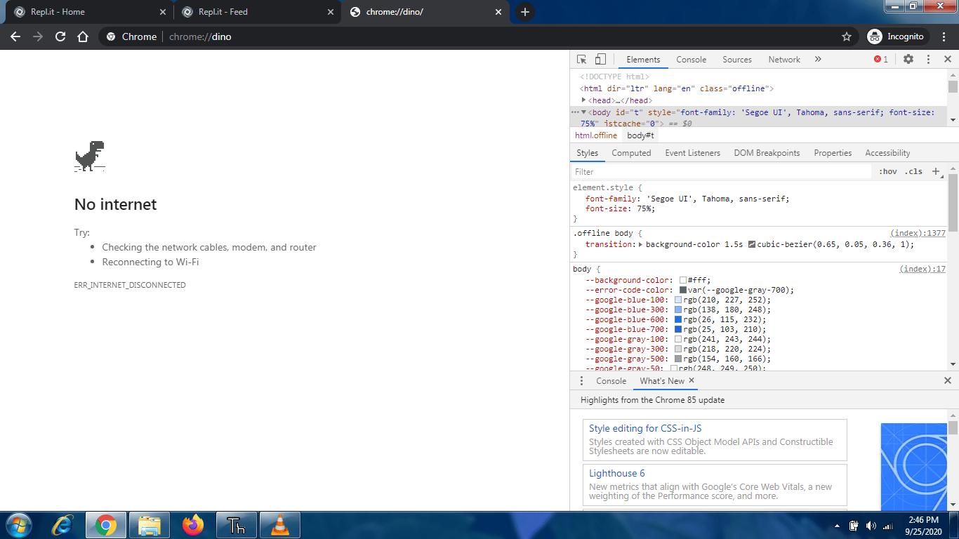Close the chrome://dino/ tab
Viewport: 959px width, 539px height.
(498, 12)
